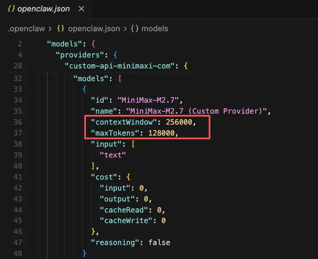Click line number 28 in the gutter
The image size is (318, 259).
coord(18,66)
